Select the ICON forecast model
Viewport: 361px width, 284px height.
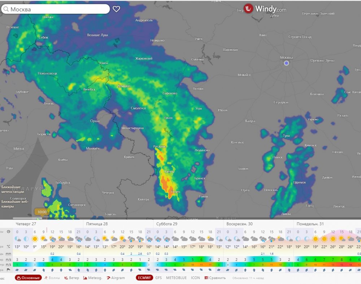click(x=195, y=278)
